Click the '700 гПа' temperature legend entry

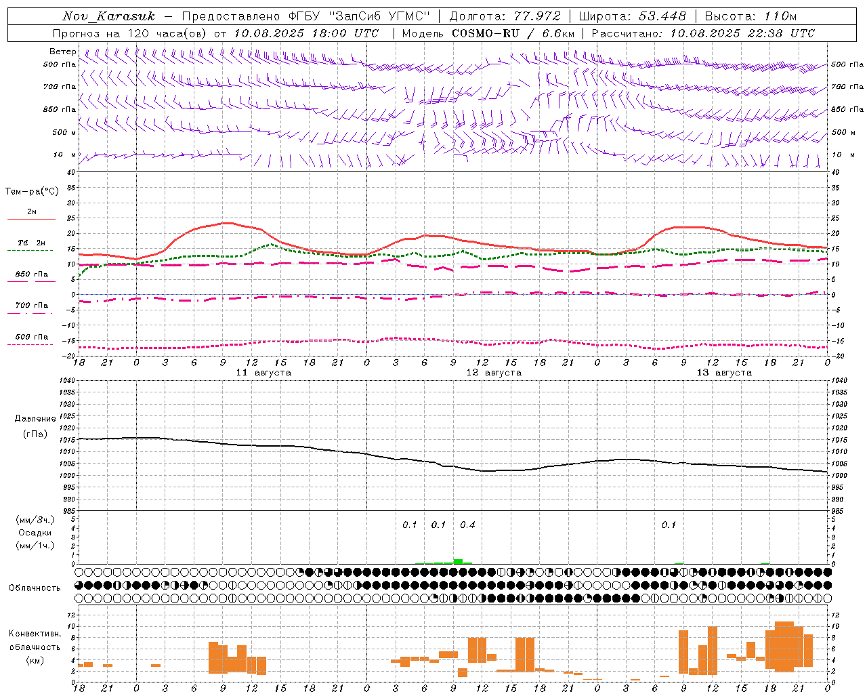tap(32, 305)
